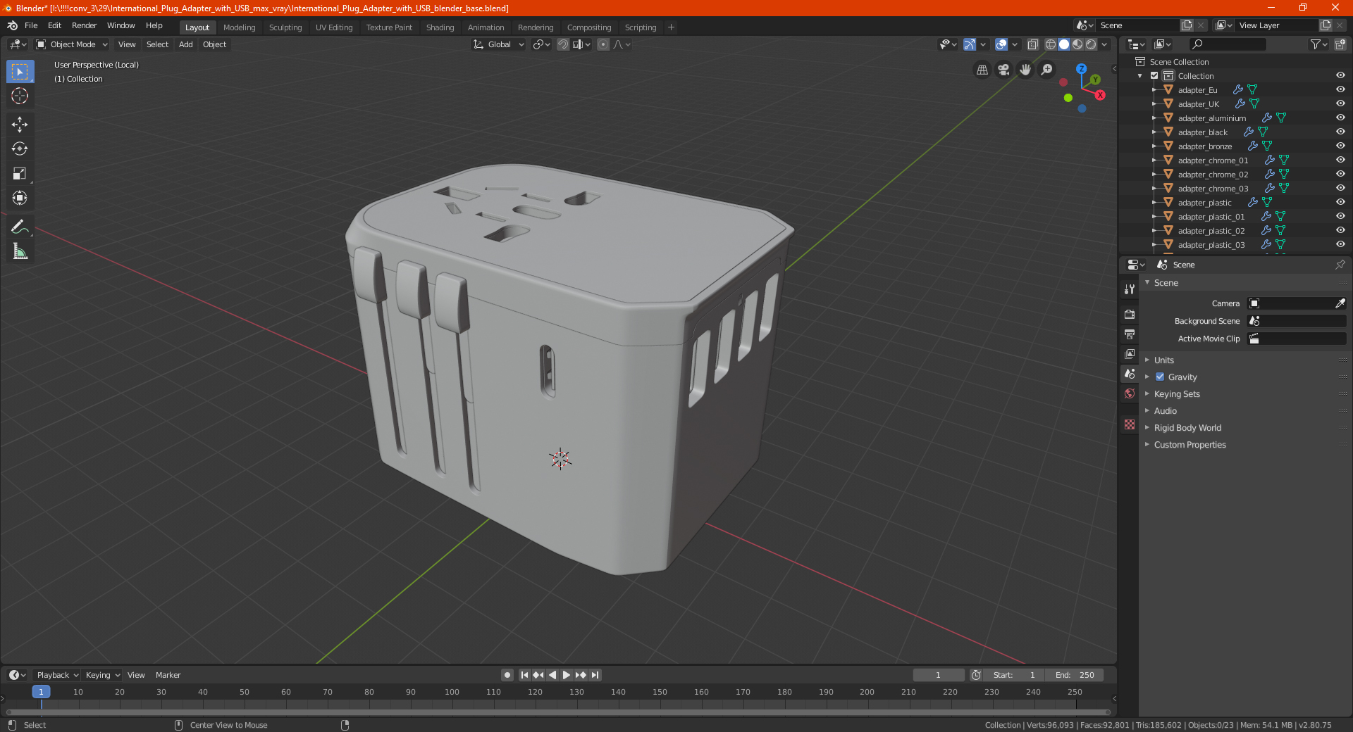
Task: Toggle X-ray mode in viewport
Action: [x=1032, y=44]
